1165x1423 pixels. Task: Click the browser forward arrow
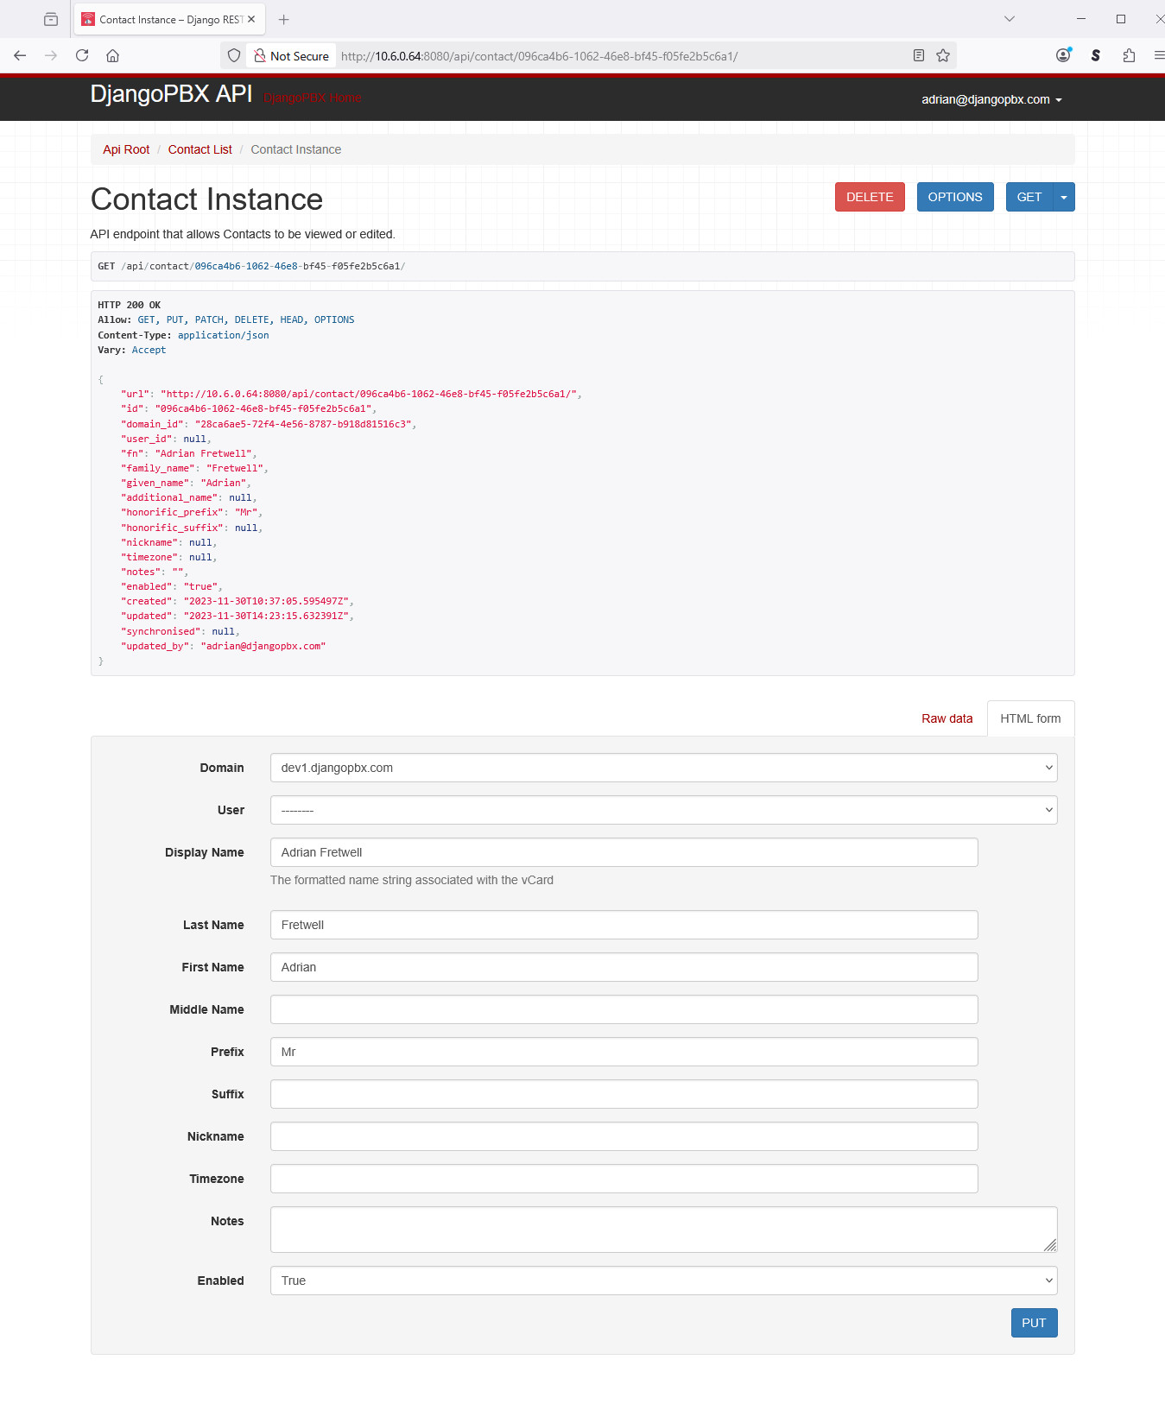(51, 55)
